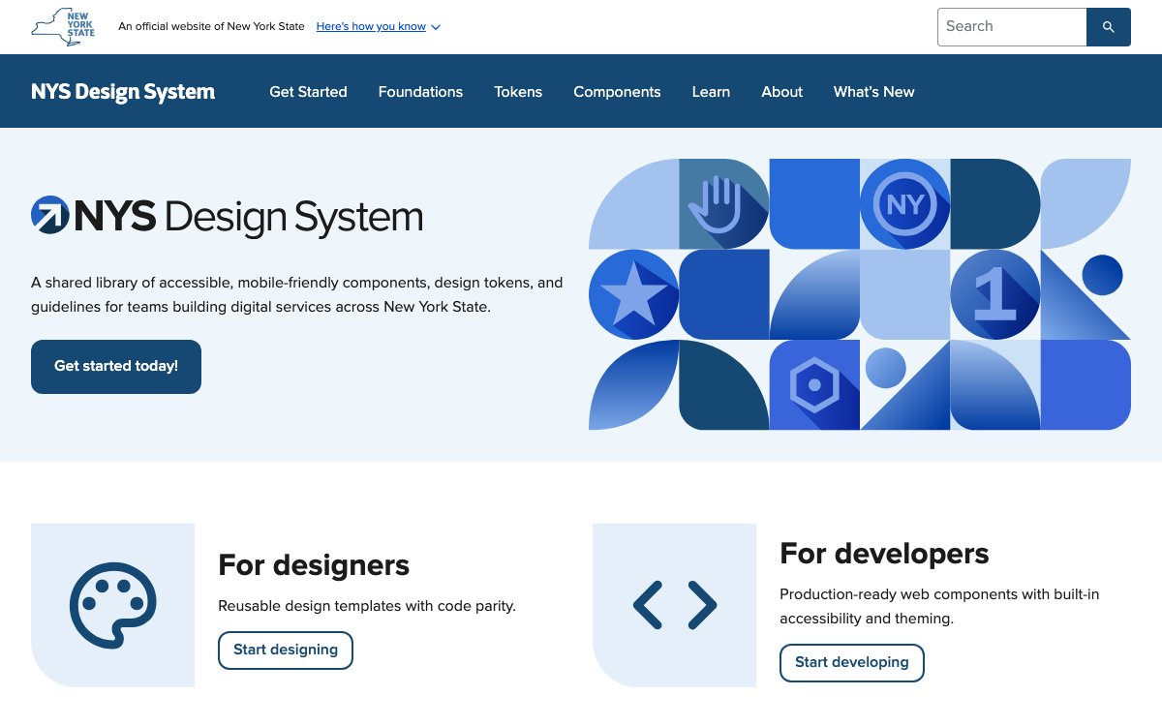Click the painter's palette icon
This screenshot has height=726, width=1162.
click(x=113, y=605)
